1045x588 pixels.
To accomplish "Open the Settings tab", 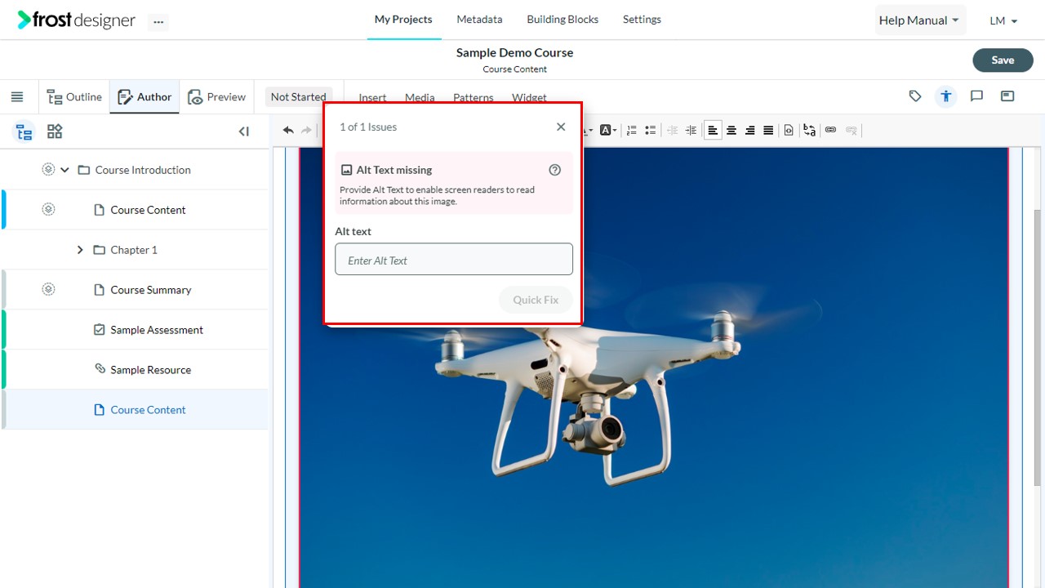I will pos(642,20).
